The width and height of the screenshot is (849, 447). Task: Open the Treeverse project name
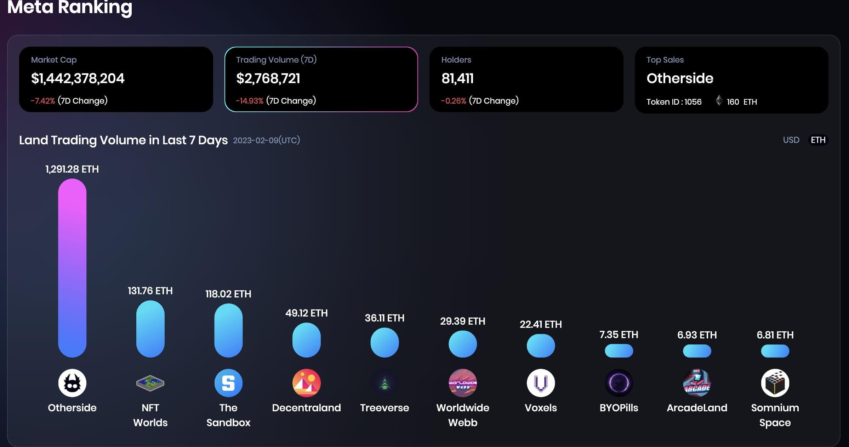[x=384, y=408]
